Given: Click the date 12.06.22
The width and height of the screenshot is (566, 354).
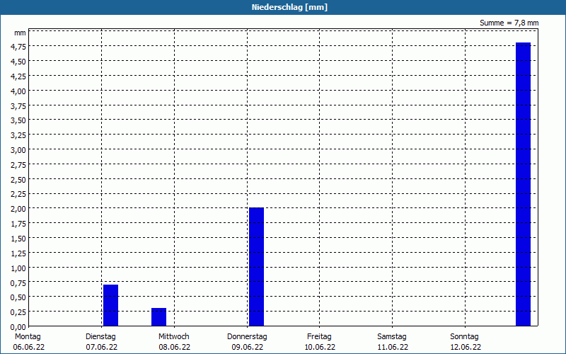Looking at the screenshot, I should click(466, 347).
